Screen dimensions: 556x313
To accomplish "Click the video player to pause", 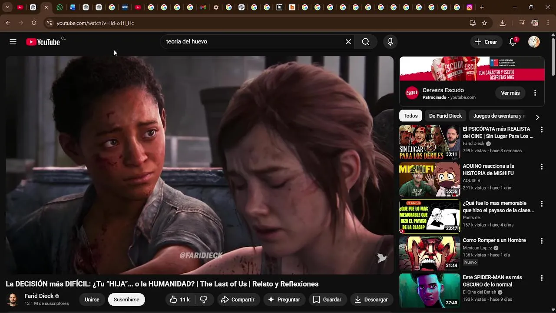I will [199, 165].
